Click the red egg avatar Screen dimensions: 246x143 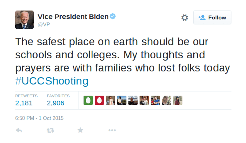(99, 100)
